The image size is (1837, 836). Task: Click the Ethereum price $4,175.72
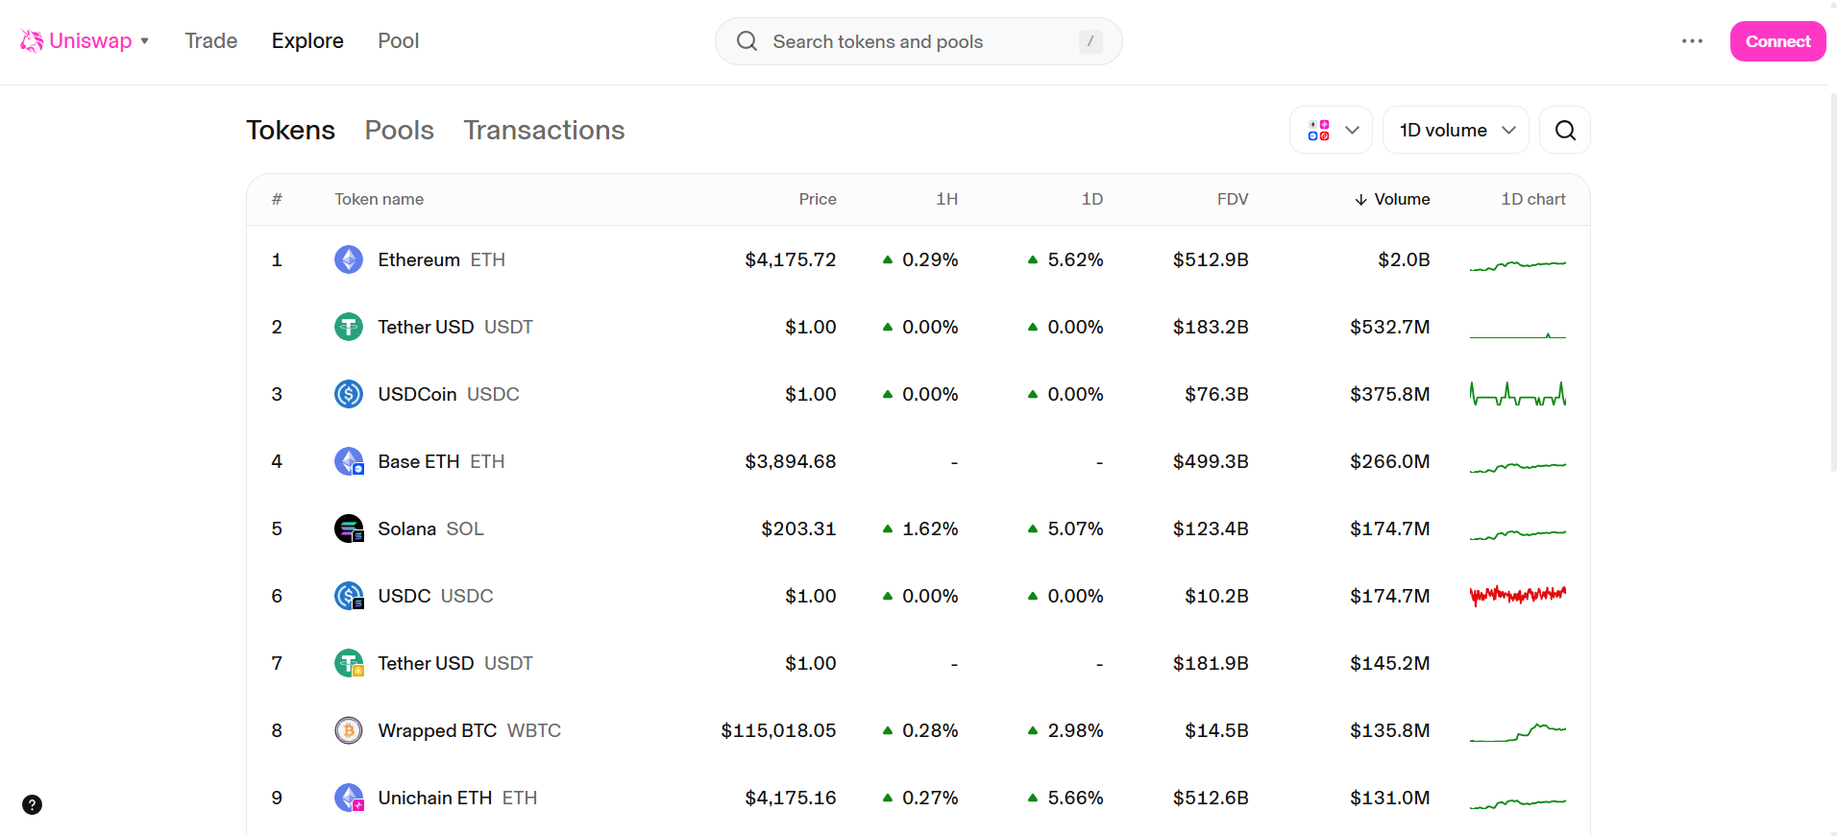(x=791, y=259)
